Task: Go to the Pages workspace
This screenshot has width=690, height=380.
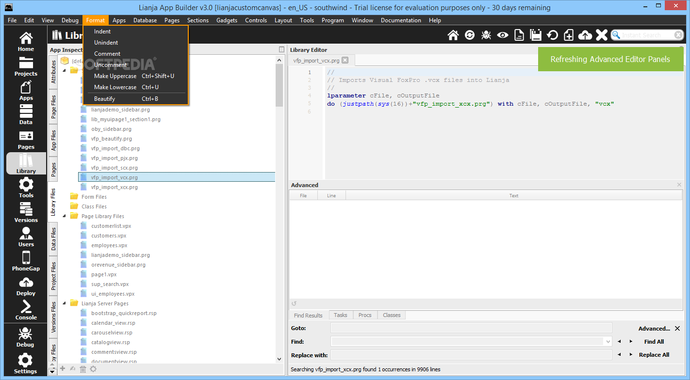Action: pyautogui.click(x=26, y=140)
